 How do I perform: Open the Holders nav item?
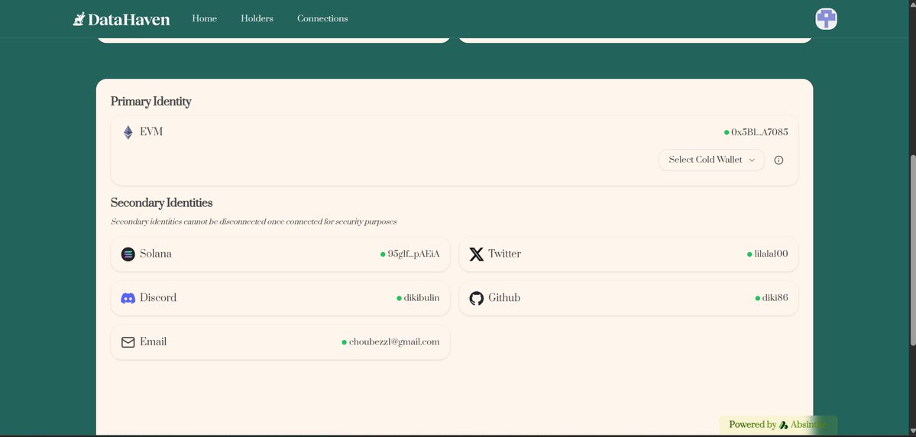[257, 18]
